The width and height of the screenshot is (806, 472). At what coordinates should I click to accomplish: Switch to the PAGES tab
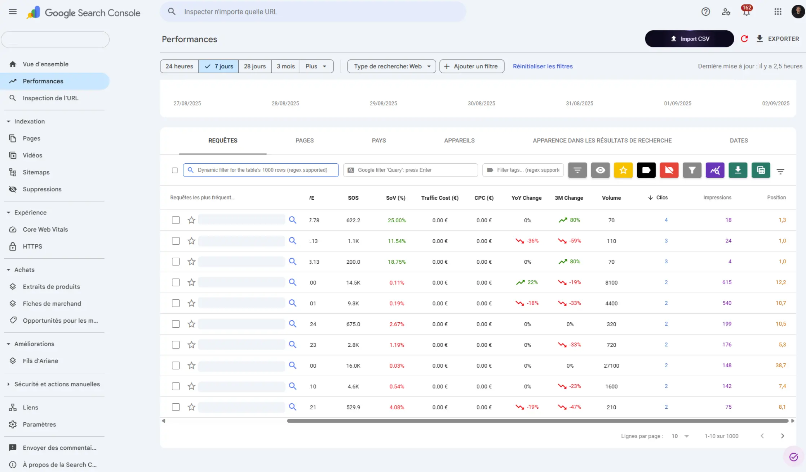pos(304,141)
